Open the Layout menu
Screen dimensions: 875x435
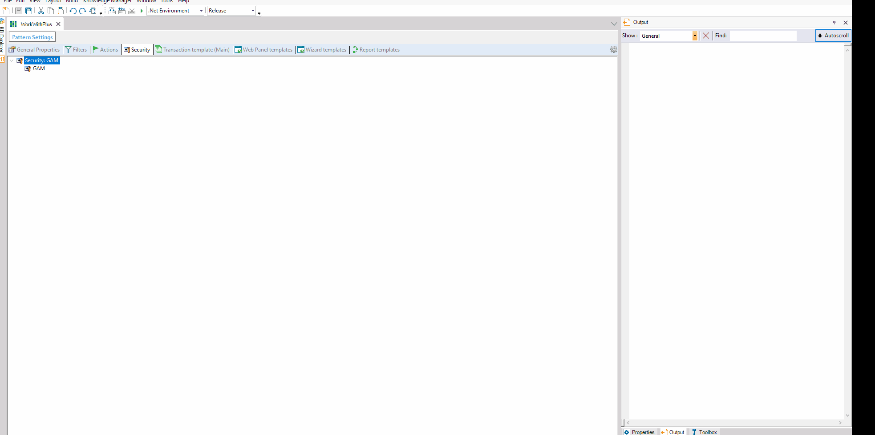pyautogui.click(x=53, y=1)
